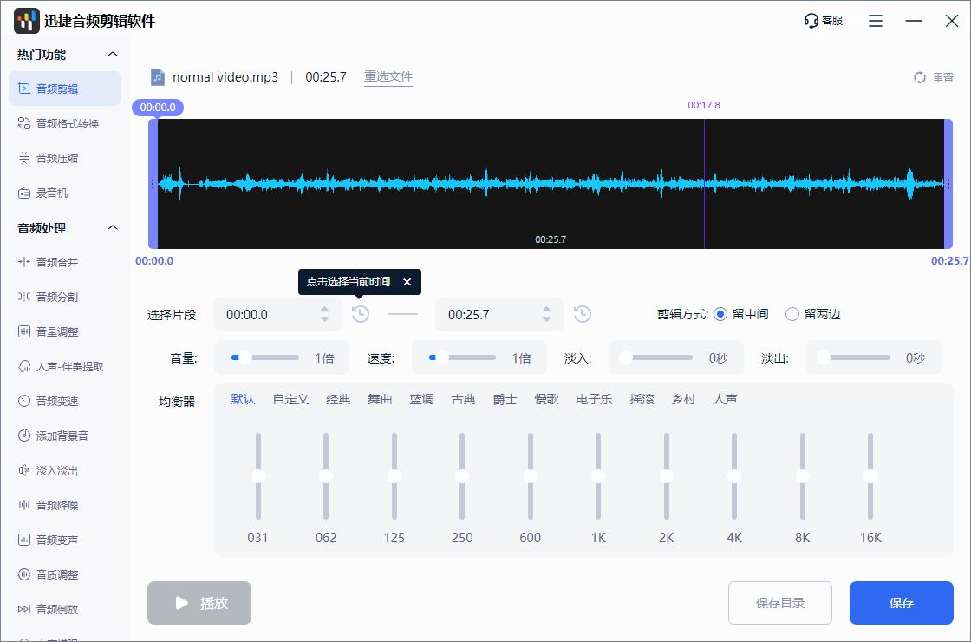971x642 pixels.
Task: Click the 音量 volume slider
Action: (265, 357)
